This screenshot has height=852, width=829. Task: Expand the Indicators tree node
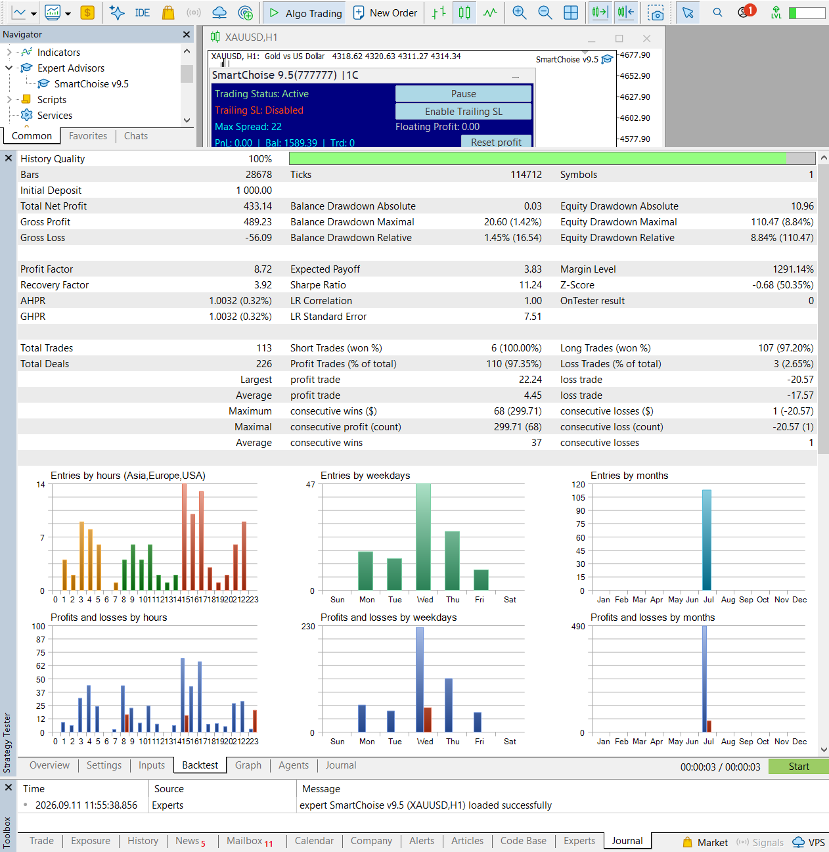pos(9,52)
